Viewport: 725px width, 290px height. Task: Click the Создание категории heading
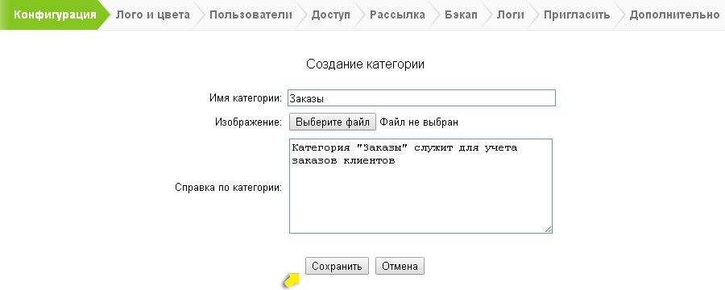pos(365,64)
